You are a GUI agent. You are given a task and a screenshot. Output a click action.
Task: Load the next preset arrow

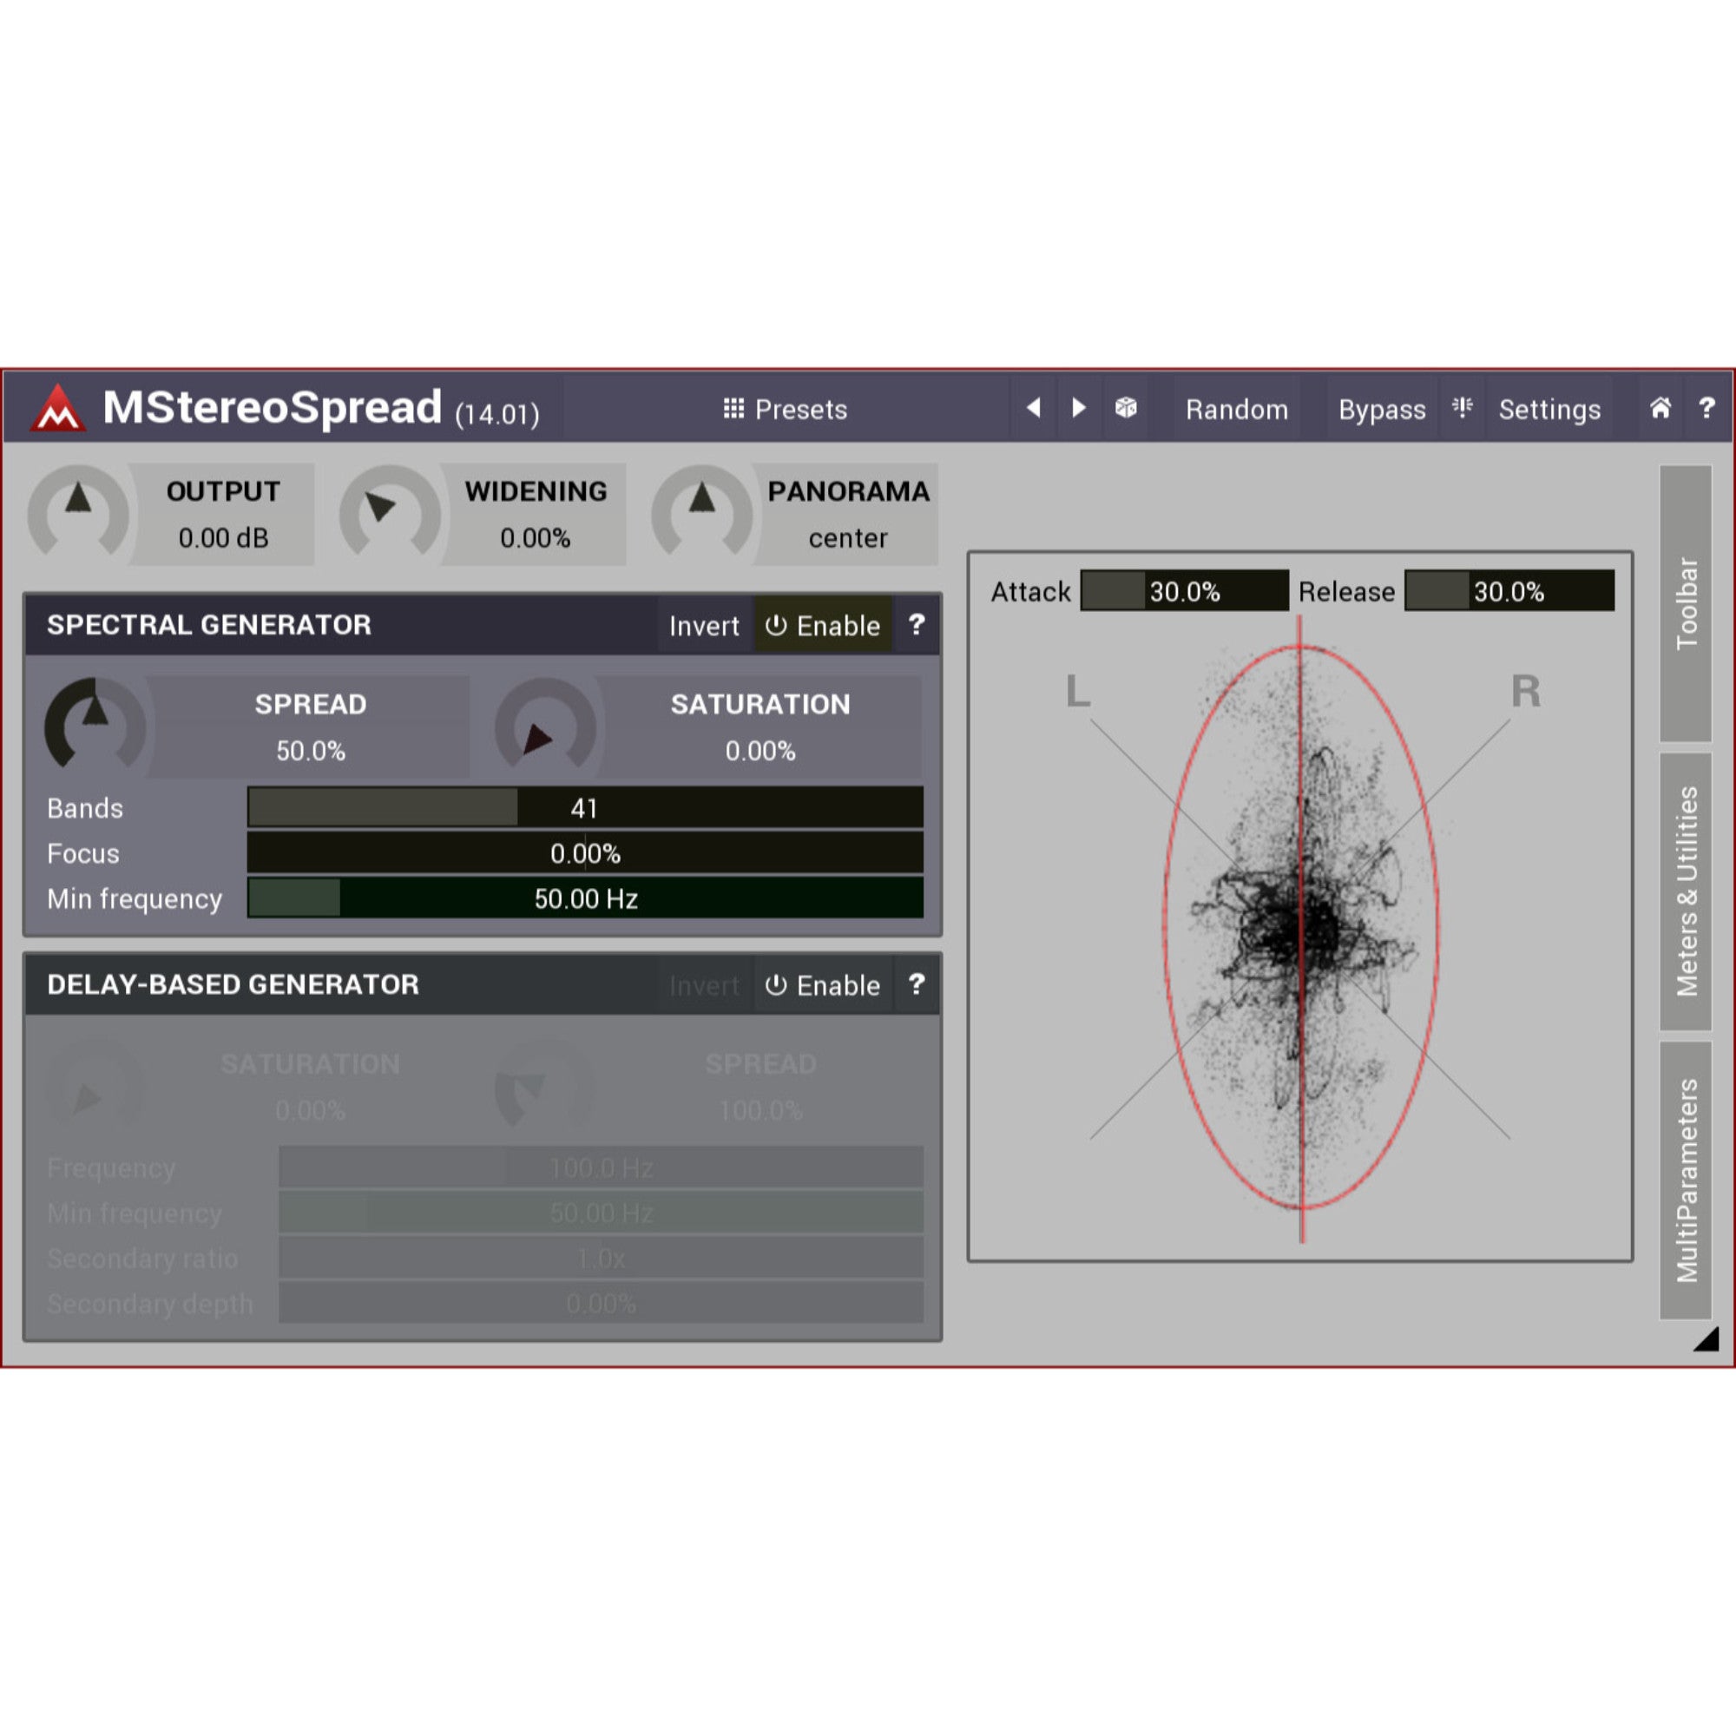1079,409
